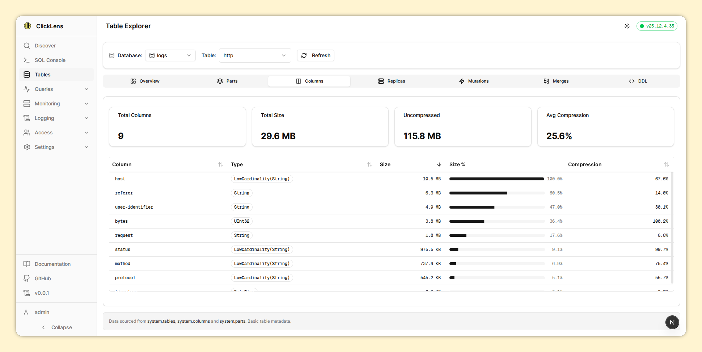Click the host column size percentage bar
This screenshot has width=702, height=352.
[496, 179]
